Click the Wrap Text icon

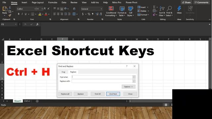click(74, 9)
